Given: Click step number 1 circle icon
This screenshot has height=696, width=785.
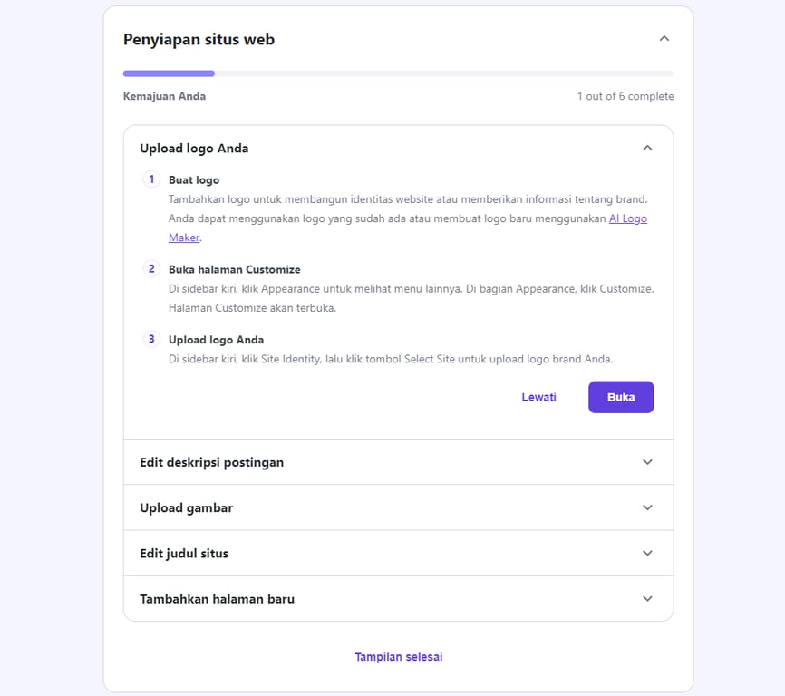Looking at the screenshot, I should (x=152, y=179).
